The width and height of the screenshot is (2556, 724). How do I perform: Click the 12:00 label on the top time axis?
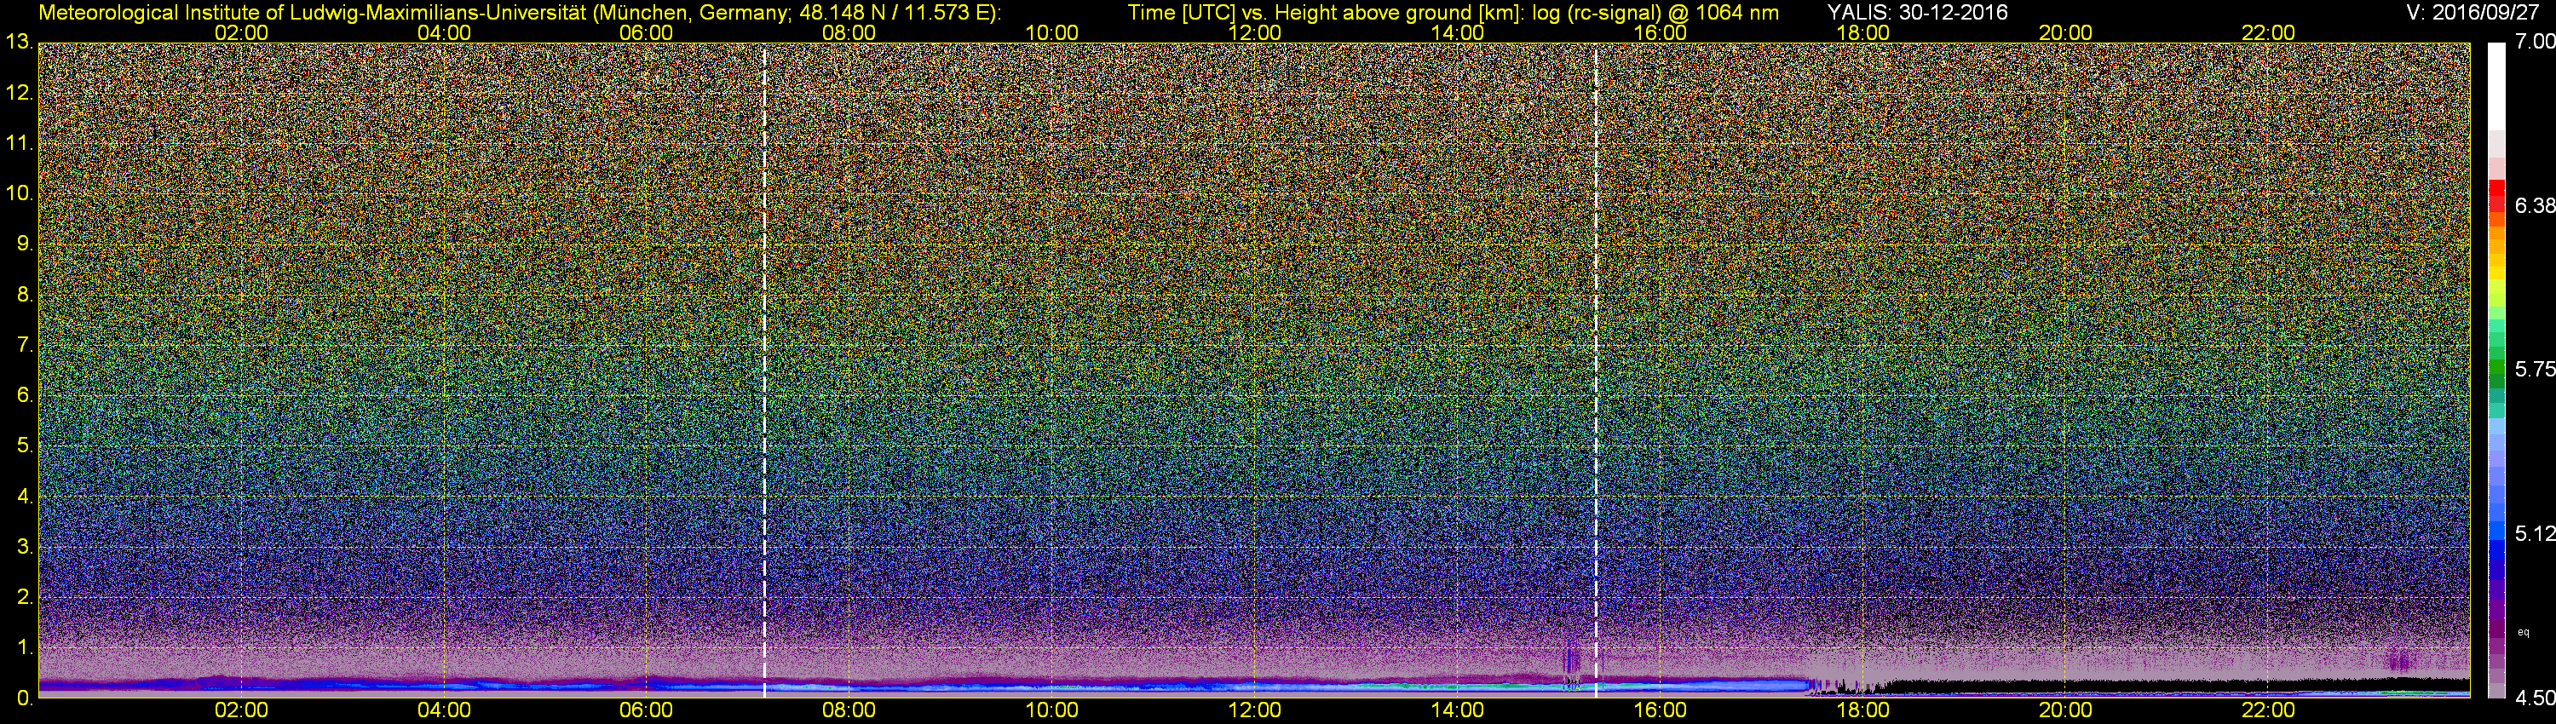coord(1254,32)
